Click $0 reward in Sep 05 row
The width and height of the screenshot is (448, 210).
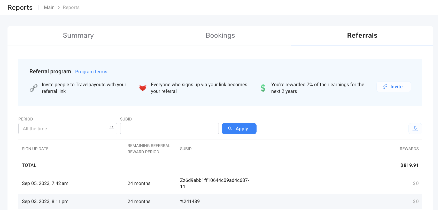(x=415, y=183)
